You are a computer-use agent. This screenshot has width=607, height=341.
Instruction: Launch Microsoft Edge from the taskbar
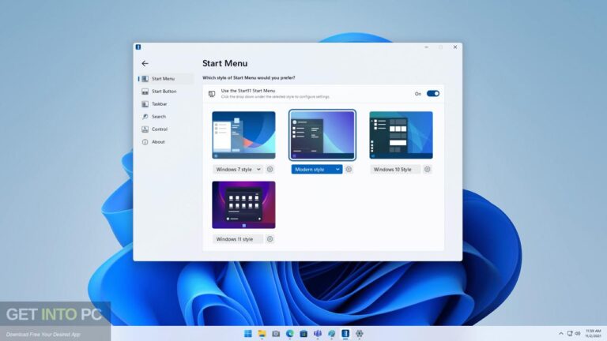tap(289, 334)
